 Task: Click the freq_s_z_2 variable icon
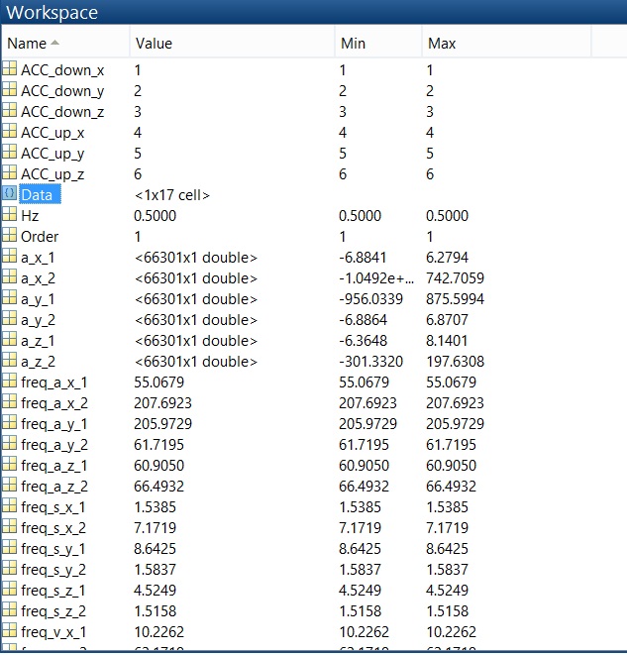10,610
